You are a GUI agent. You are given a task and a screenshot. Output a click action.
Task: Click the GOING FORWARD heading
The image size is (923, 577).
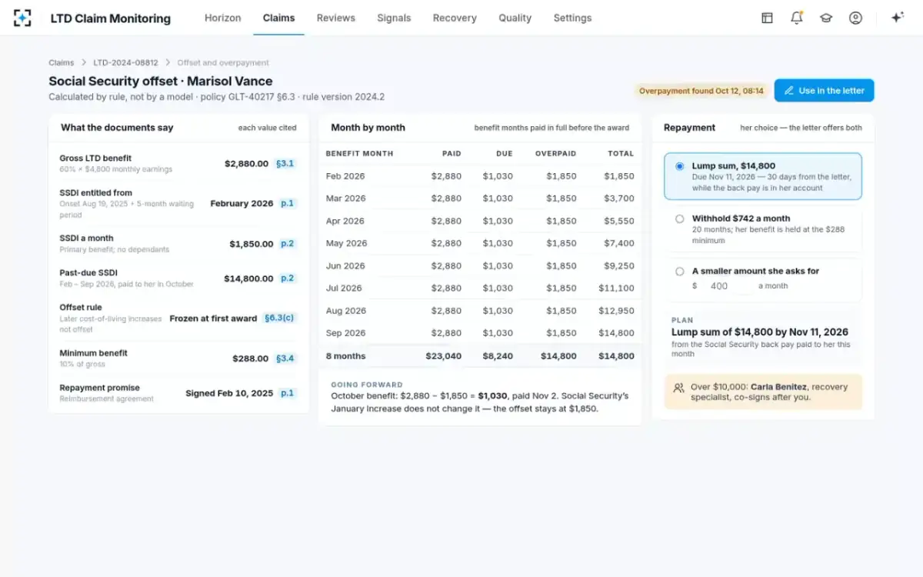367,385
